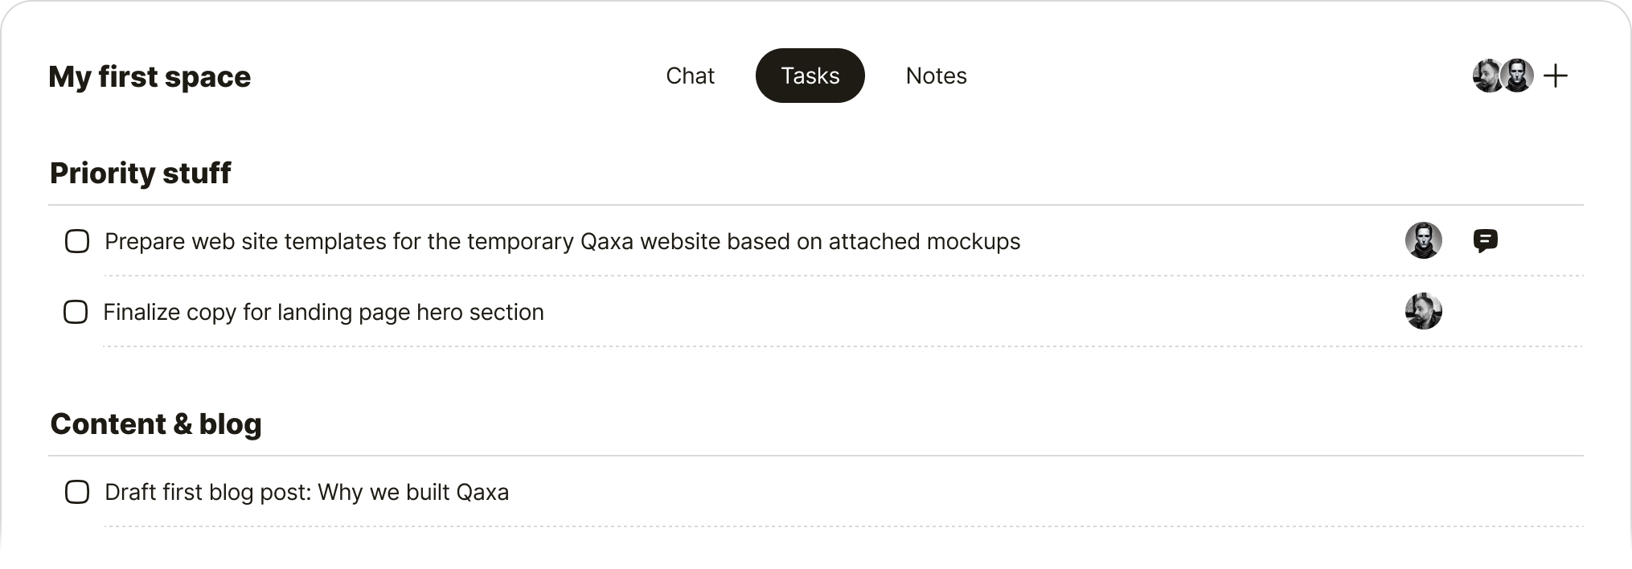Open the Finalize copy for landing page task
Screen dimensions: 1632x569
click(x=323, y=312)
